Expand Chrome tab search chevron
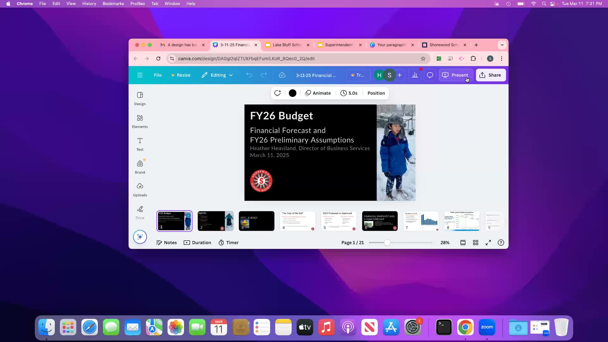This screenshot has width=608, height=342. [502, 45]
